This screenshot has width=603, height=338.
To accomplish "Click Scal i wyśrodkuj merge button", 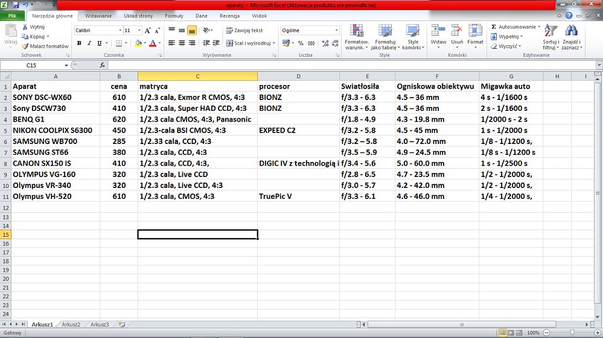I will 247,43.
